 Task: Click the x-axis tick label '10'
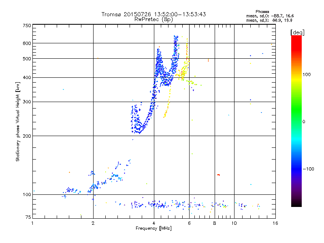[x=234, y=223]
